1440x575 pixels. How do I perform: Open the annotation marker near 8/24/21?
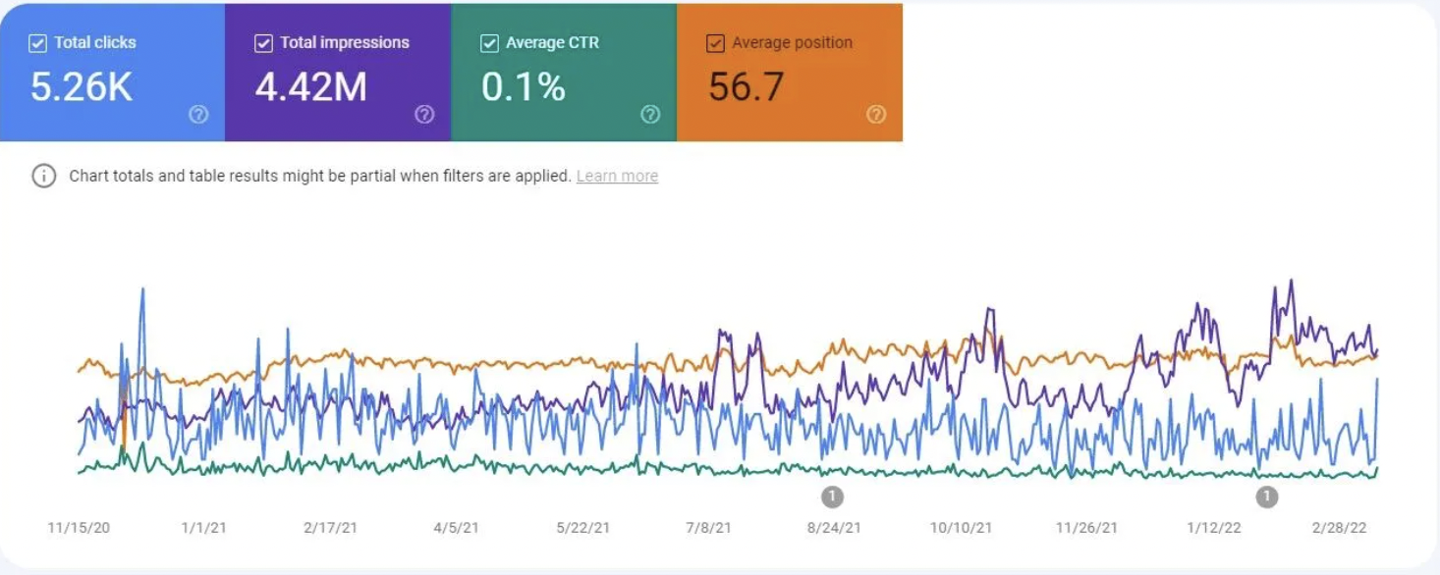pos(832,497)
